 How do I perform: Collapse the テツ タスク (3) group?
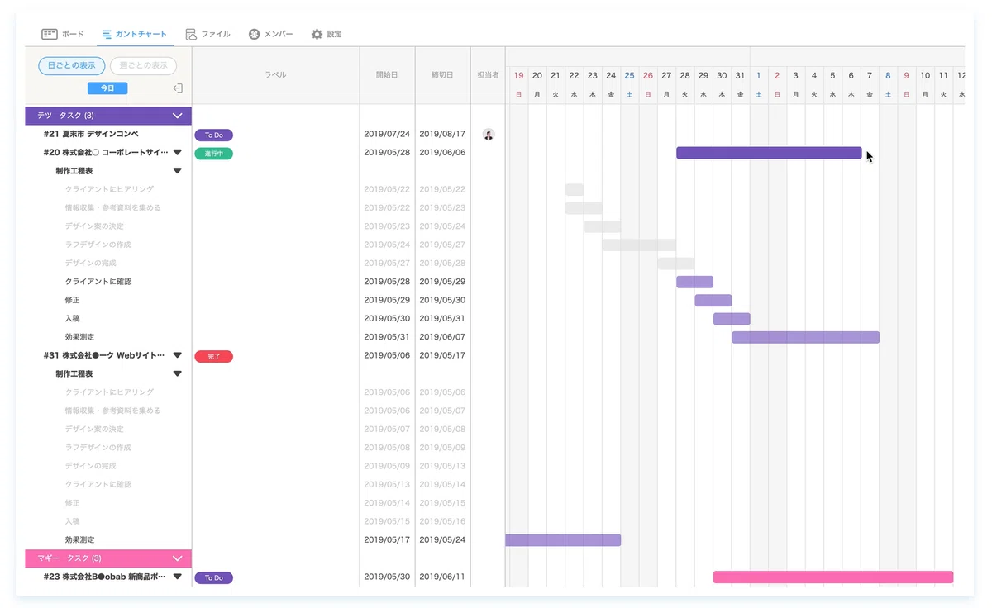[177, 116]
